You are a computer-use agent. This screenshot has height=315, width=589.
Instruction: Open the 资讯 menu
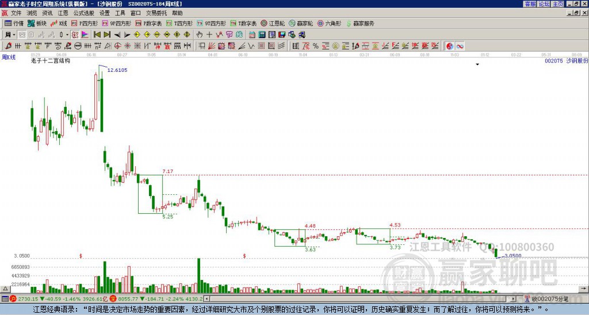(x=47, y=13)
